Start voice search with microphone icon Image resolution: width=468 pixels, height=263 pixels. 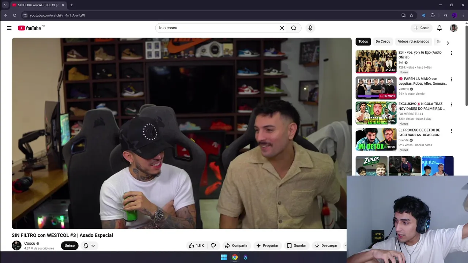click(310, 28)
